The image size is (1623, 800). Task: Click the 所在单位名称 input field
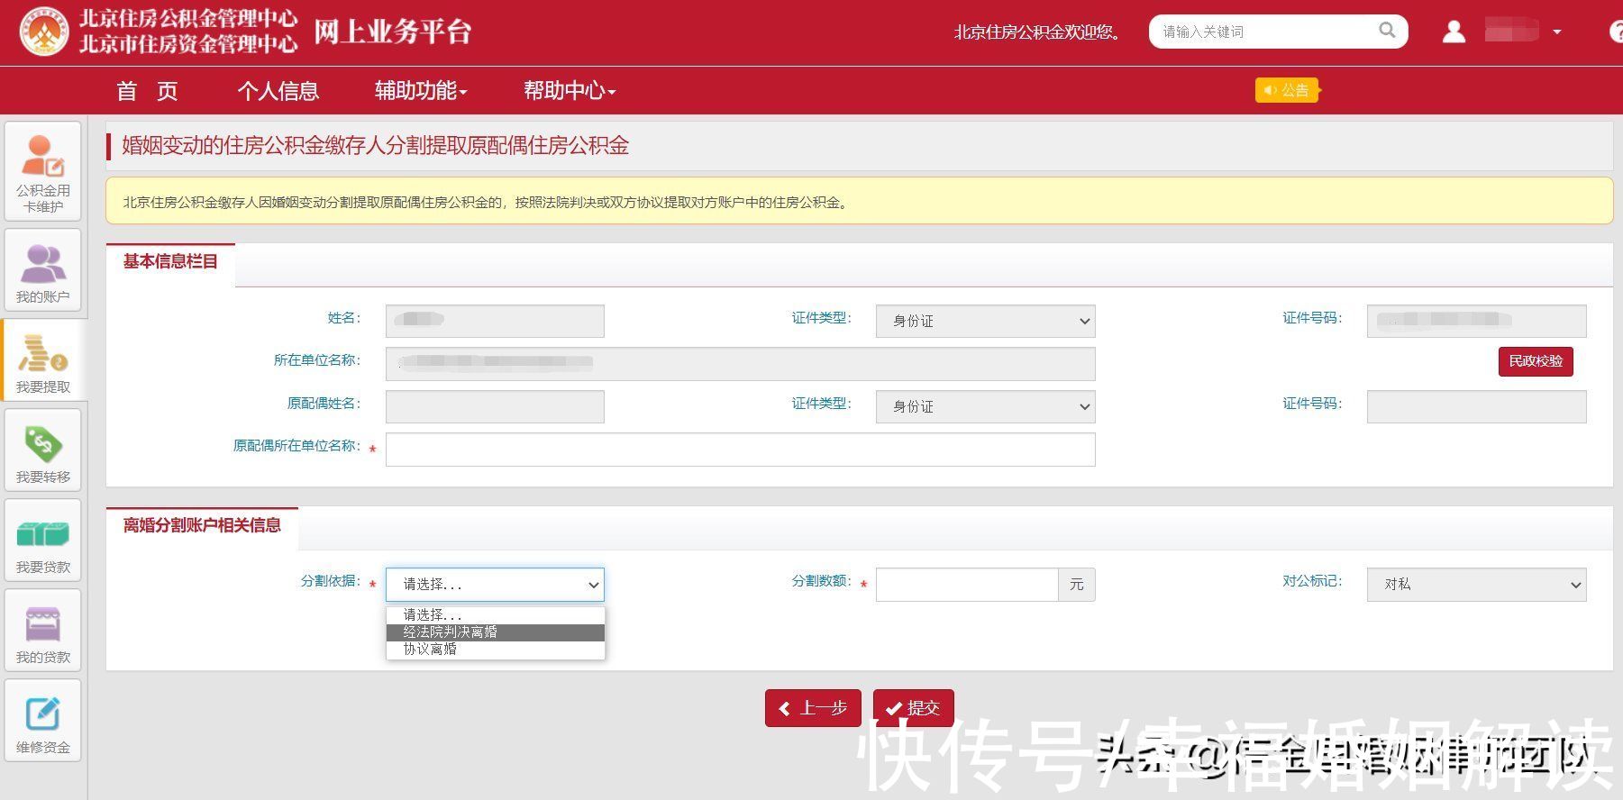(740, 363)
